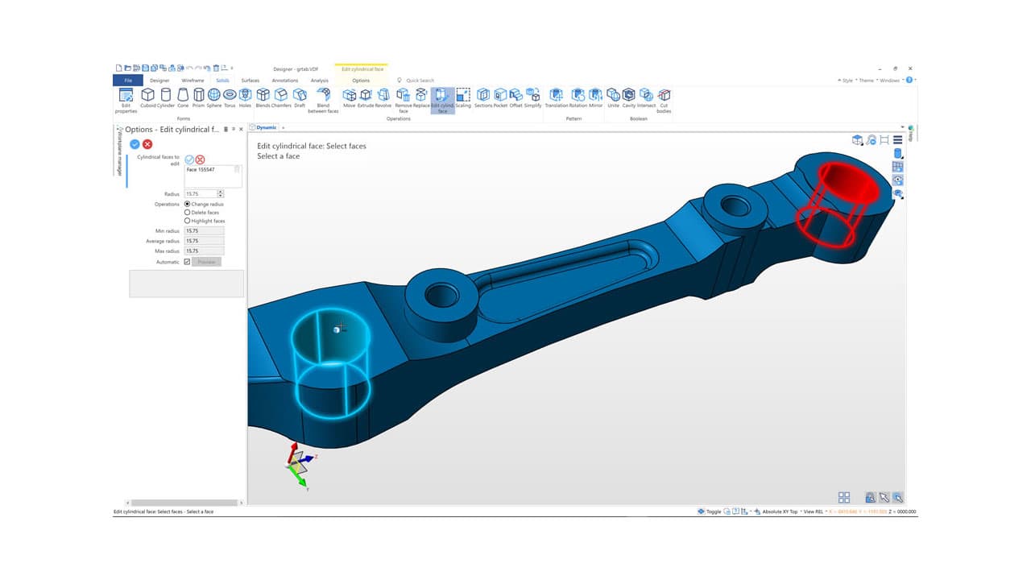Click the Radius value input field
This screenshot has height=580, width=1031.
click(201, 193)
